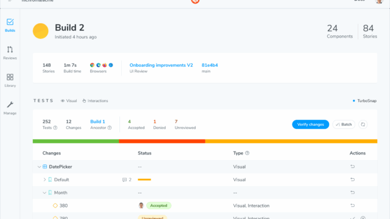This screenshot has width=390, height=219.
Task: Undo review on the Default story row
Action: click(x=352, y=179)
